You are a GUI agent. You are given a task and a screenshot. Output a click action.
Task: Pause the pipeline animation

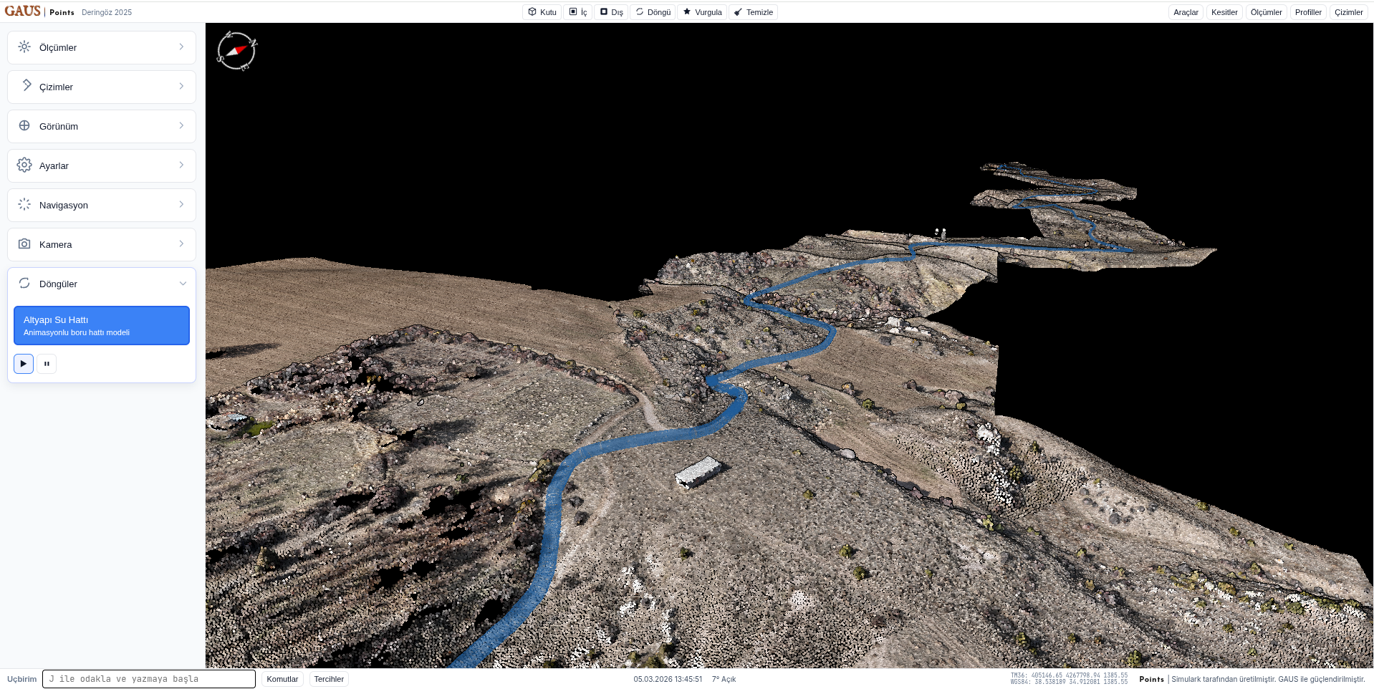(x=47, y=364)
